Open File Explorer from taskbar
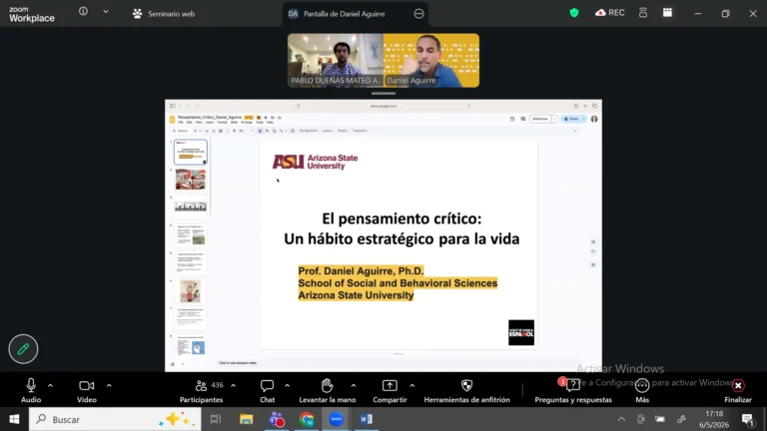Image resolution: width=767 pixels, height=431 pixels. pos(246,419)
